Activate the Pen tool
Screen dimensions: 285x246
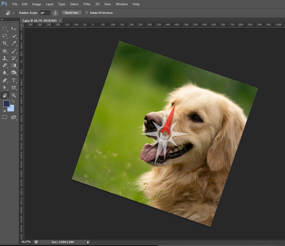pyautogui.click(x=5, y=80)
